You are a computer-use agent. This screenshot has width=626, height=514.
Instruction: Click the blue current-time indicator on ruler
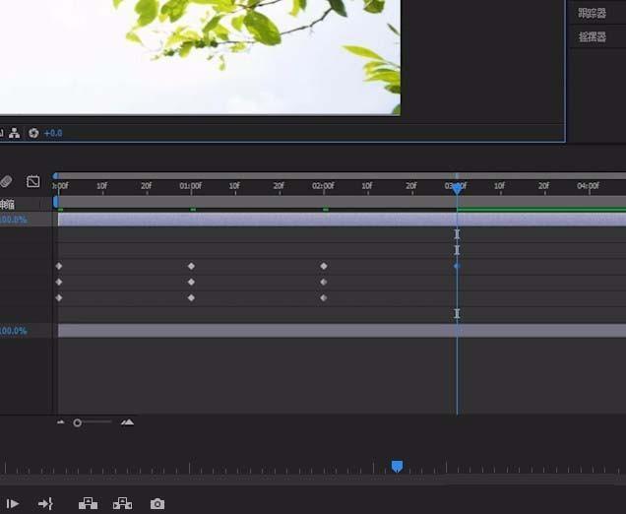pos(457,186)
